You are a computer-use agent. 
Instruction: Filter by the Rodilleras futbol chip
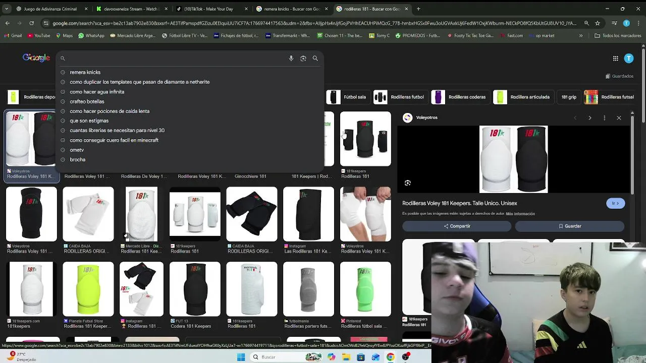tap(401, 97)
